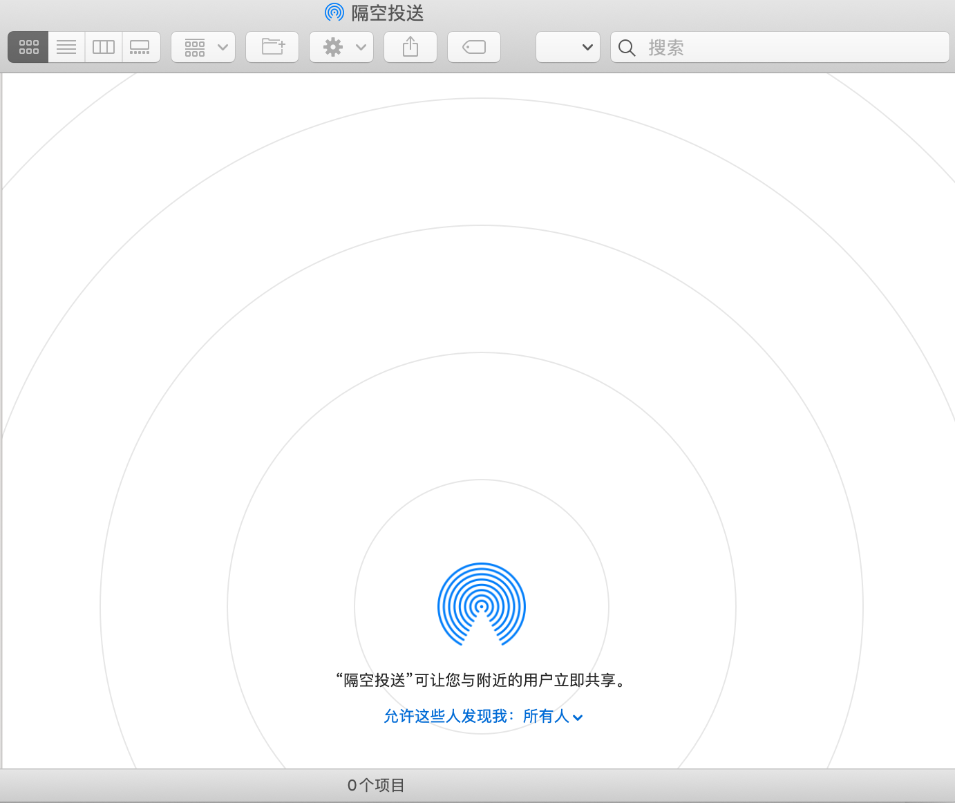
Task: Click the 0个项目 status bar text
Action: tap(376, 785)
